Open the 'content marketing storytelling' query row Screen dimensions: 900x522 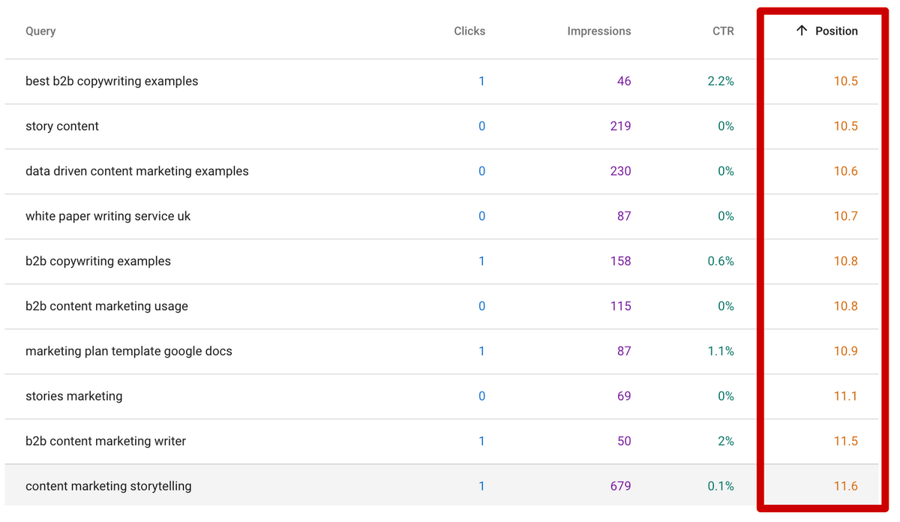(x=108, y=486)
